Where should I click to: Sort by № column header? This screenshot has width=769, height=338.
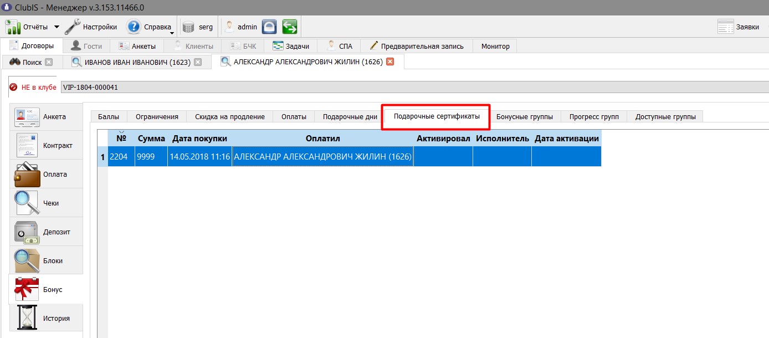pos(121,139)
